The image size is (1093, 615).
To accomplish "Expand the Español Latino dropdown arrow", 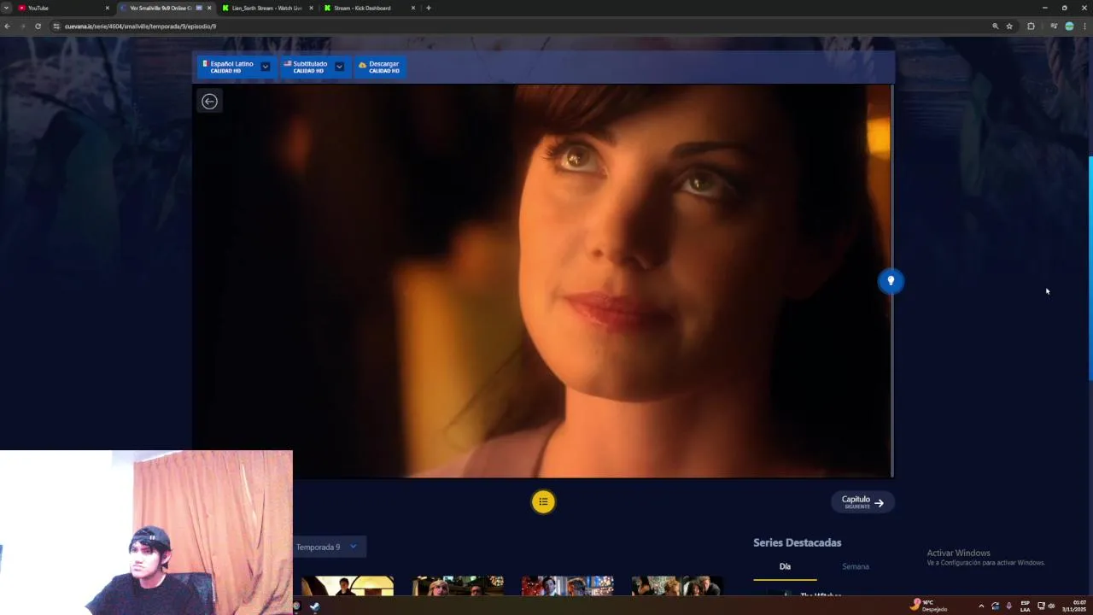I will click(266, 67).
